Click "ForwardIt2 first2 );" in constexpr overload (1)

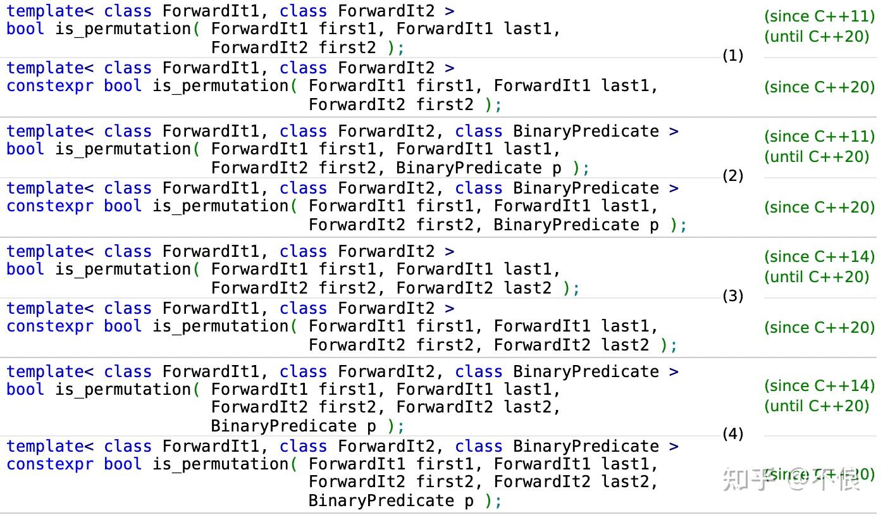tap(405, 104)
